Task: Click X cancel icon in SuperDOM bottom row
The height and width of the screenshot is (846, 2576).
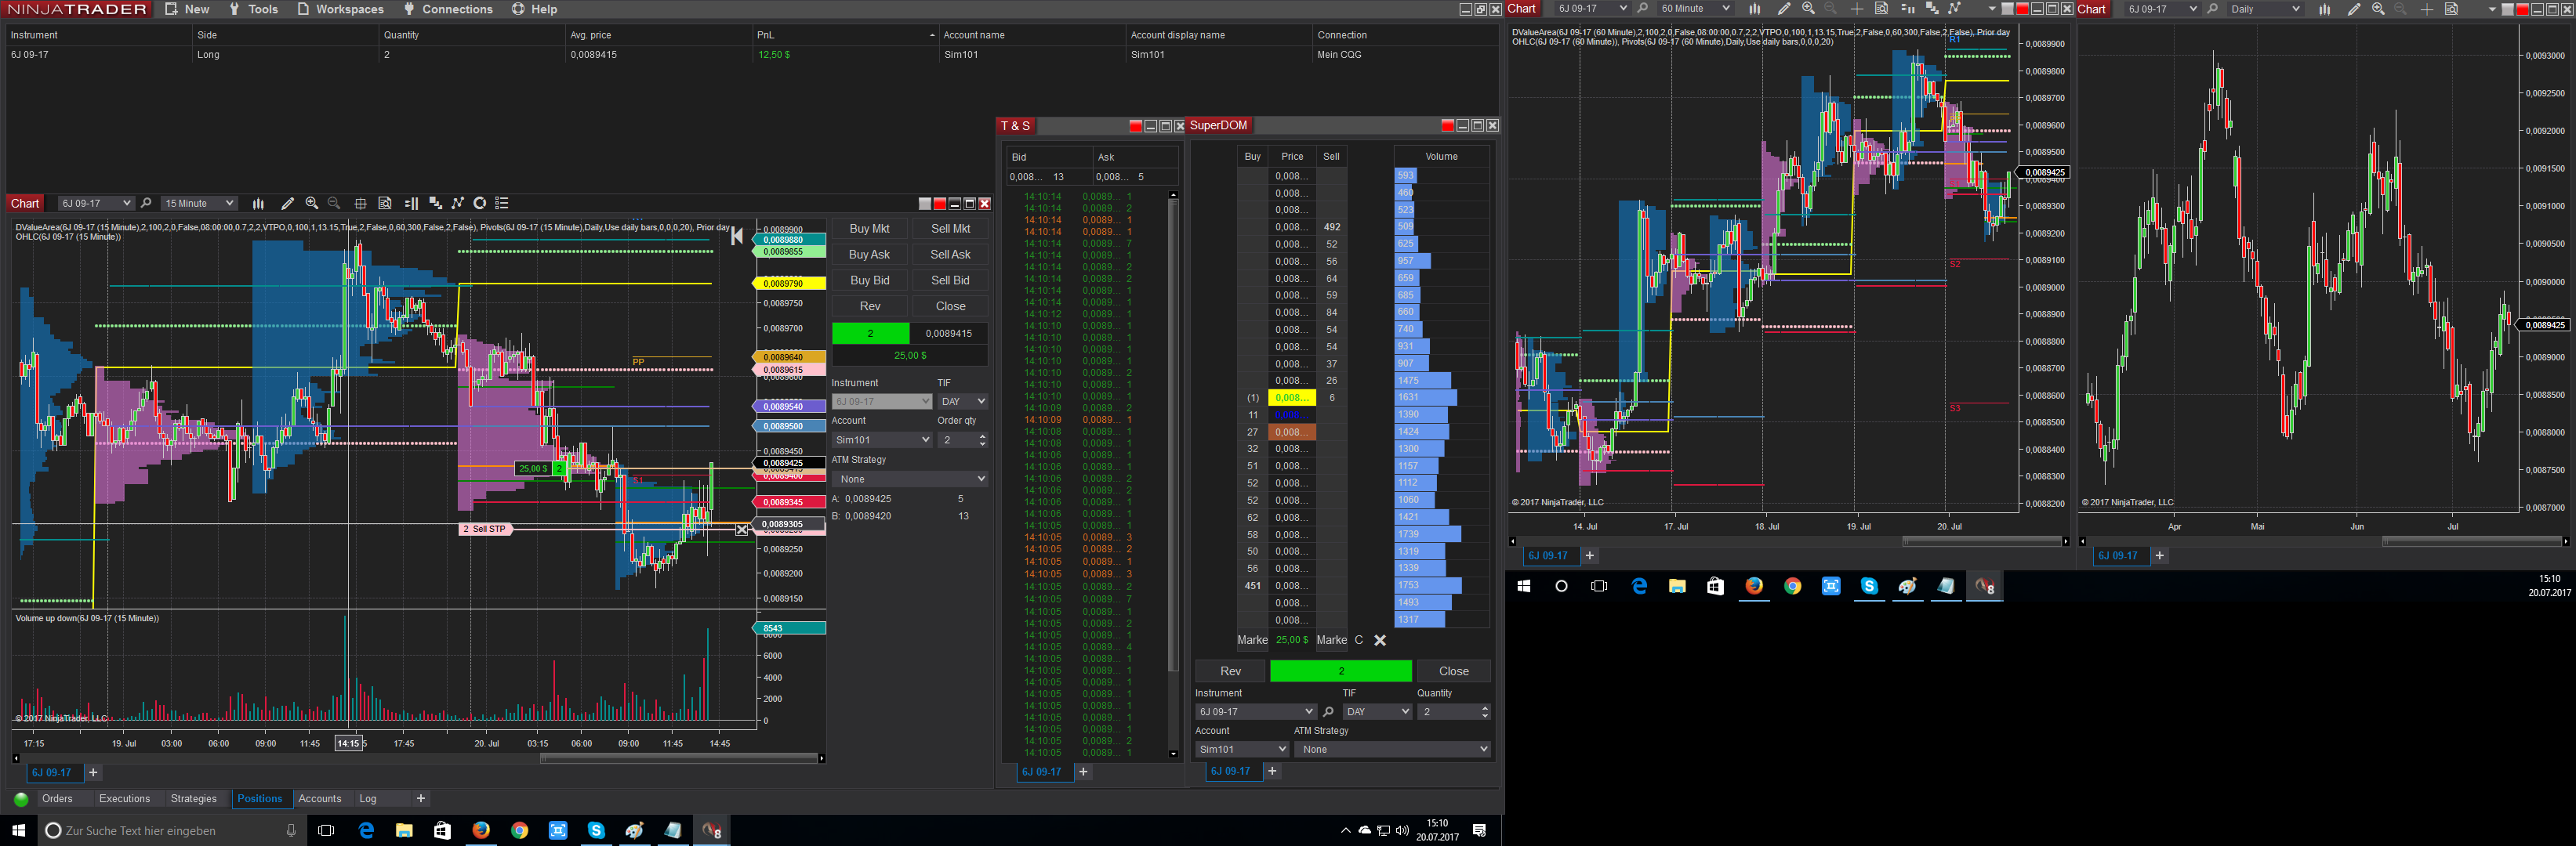Action: point(1380,640)
